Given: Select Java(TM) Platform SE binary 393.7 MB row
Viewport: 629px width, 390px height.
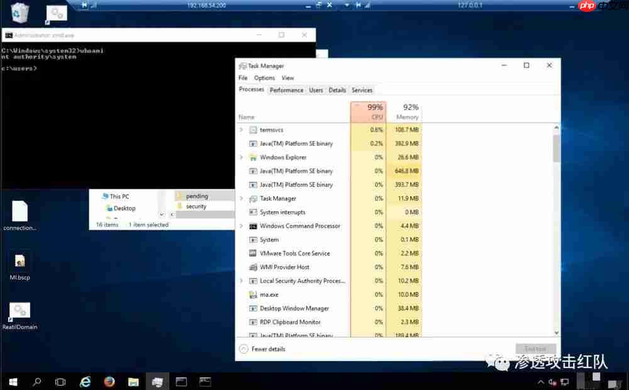Looking at the screenshot, I should [x=329, y=185].
